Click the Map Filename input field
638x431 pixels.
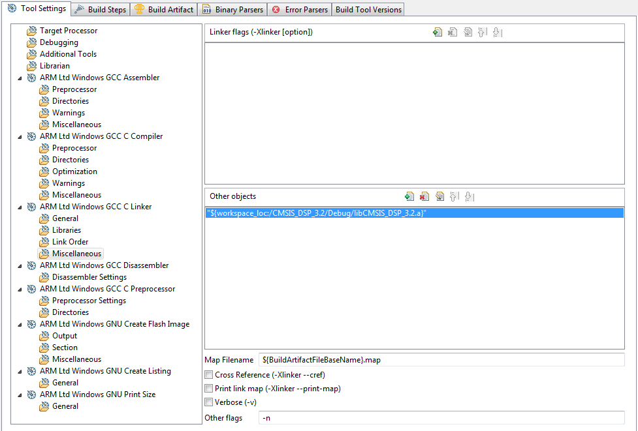tap(441, 360)
